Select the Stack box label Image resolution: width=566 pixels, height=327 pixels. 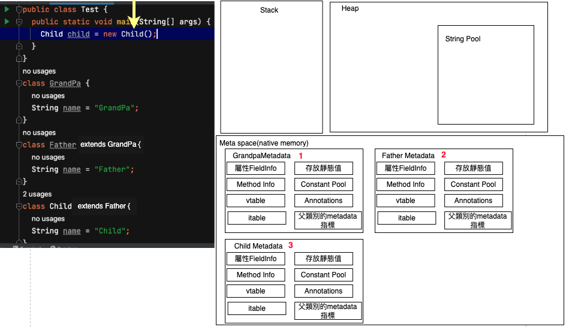(x=269, y=10)
